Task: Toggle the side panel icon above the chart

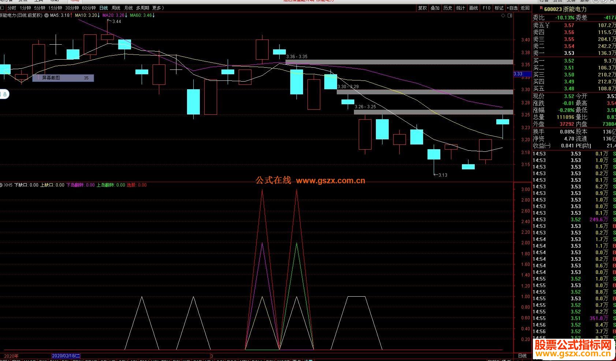Action: (510, 16)
